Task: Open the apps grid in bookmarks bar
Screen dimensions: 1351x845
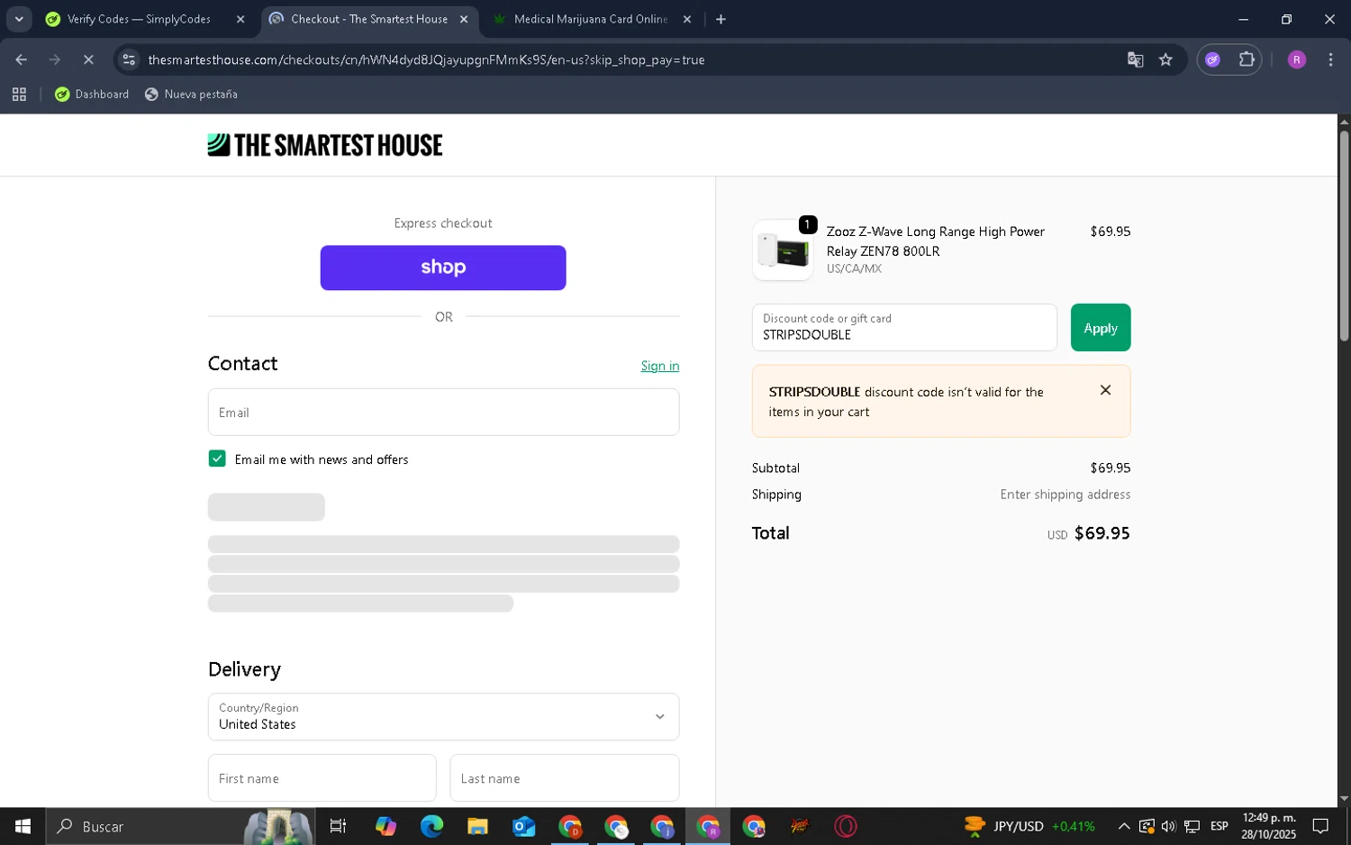Action: (x=19, y=94)
